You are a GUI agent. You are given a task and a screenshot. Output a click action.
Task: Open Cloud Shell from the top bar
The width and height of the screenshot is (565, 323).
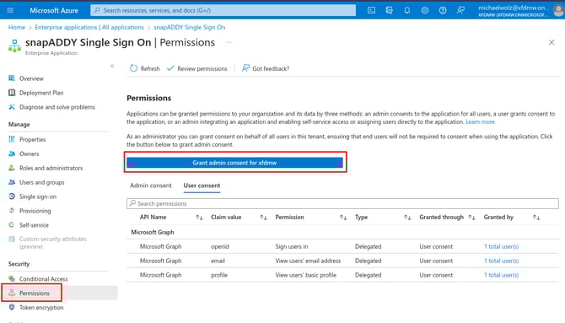[371, 10]
